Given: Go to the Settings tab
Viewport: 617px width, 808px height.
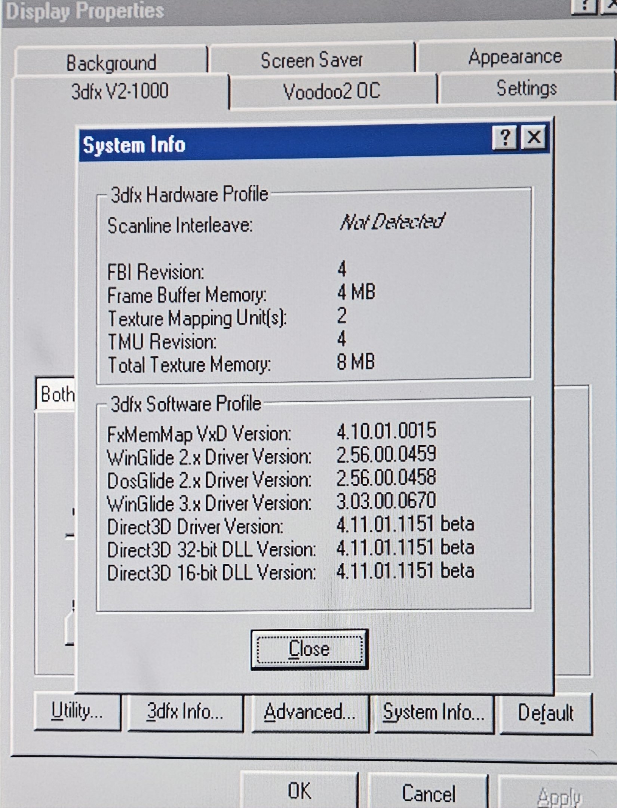Looking at the screenshot, I should [x=527, y=88].
